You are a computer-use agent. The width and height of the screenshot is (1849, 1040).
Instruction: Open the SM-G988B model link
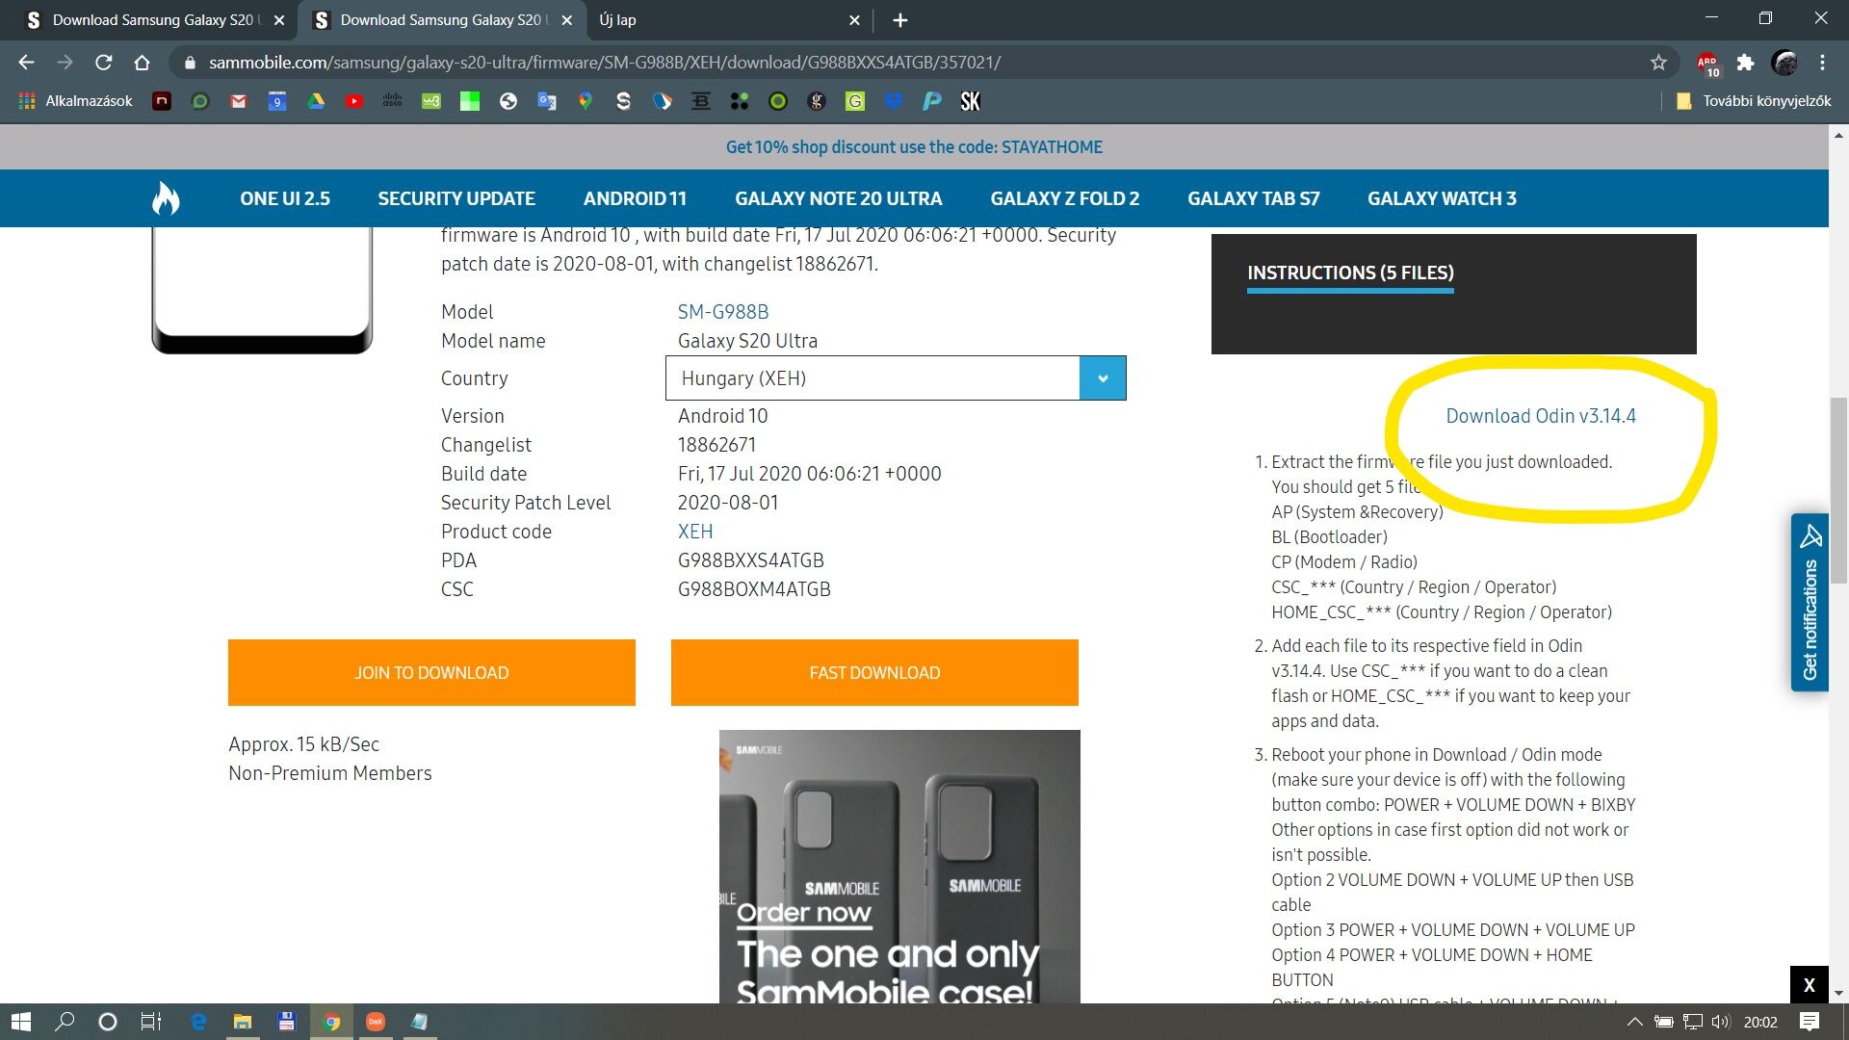[723, 312]
